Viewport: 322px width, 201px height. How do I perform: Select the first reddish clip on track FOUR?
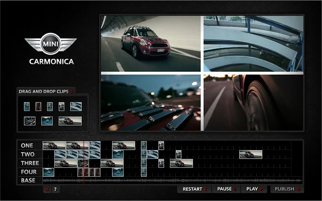pos(80,173)
